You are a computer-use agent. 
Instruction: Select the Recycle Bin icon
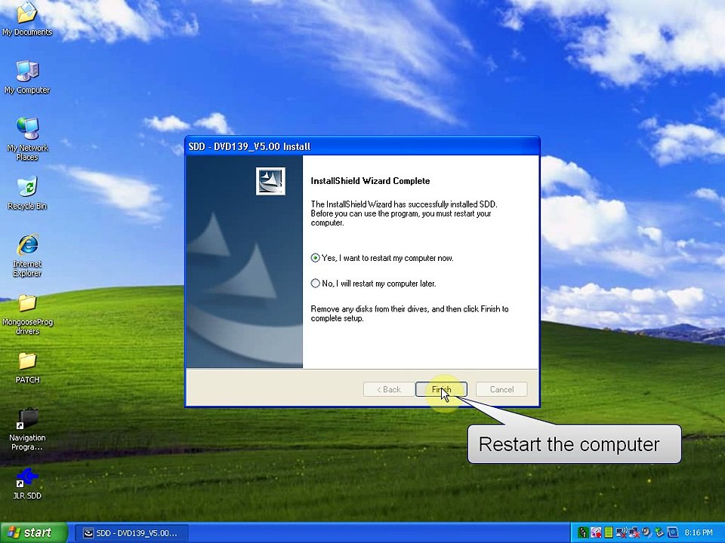pos(27,193)
